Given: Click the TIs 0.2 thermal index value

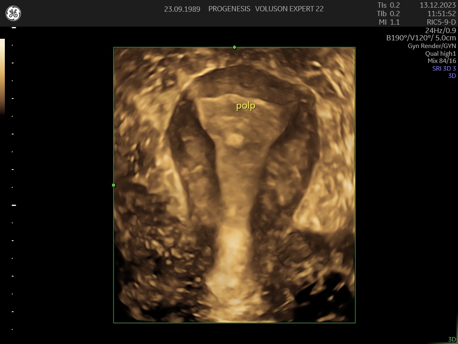Looking at the screenshot, I should coord(388,5).
